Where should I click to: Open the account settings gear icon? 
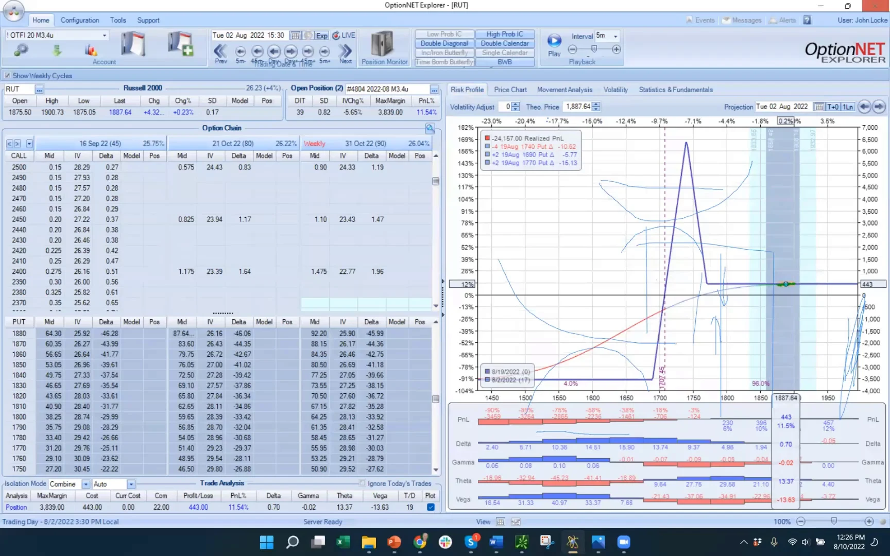[x=21, y=50]
